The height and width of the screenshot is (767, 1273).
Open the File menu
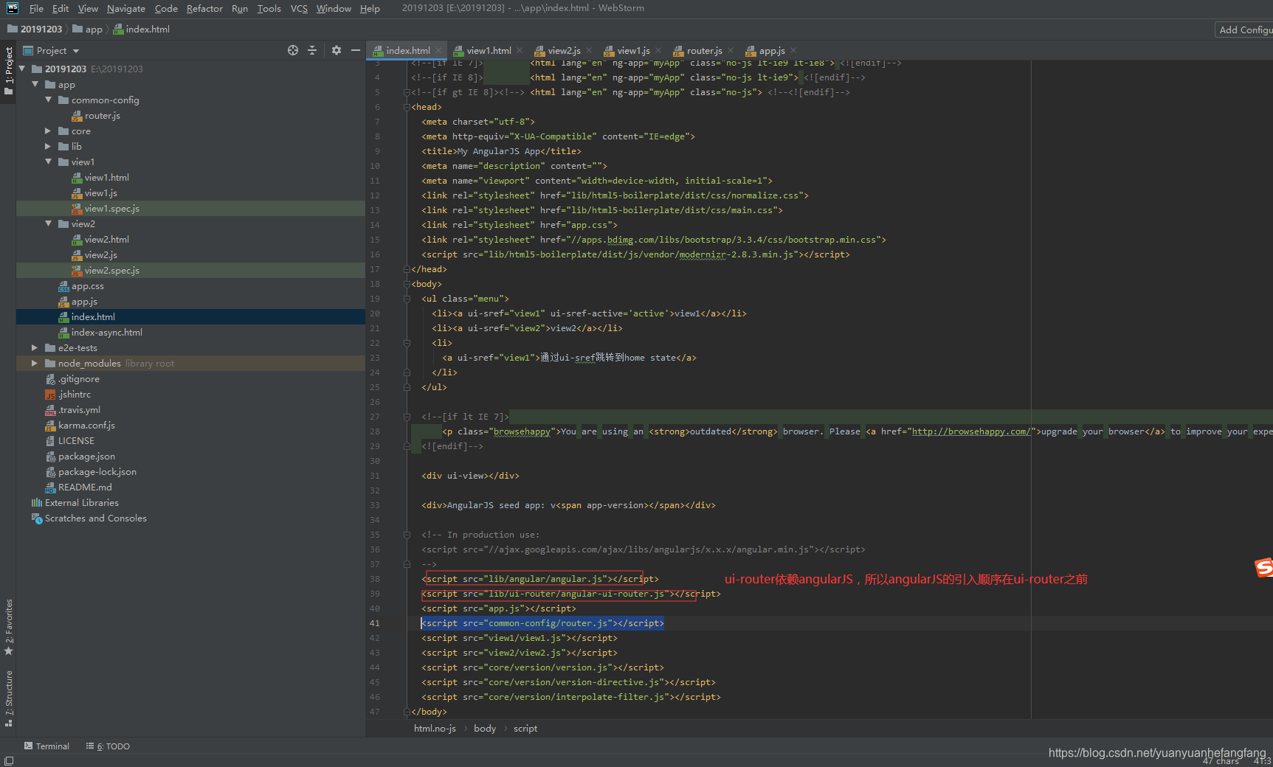[36, 8]
